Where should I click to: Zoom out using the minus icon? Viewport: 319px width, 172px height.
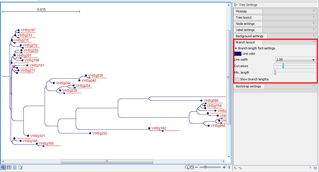[197, 167]
